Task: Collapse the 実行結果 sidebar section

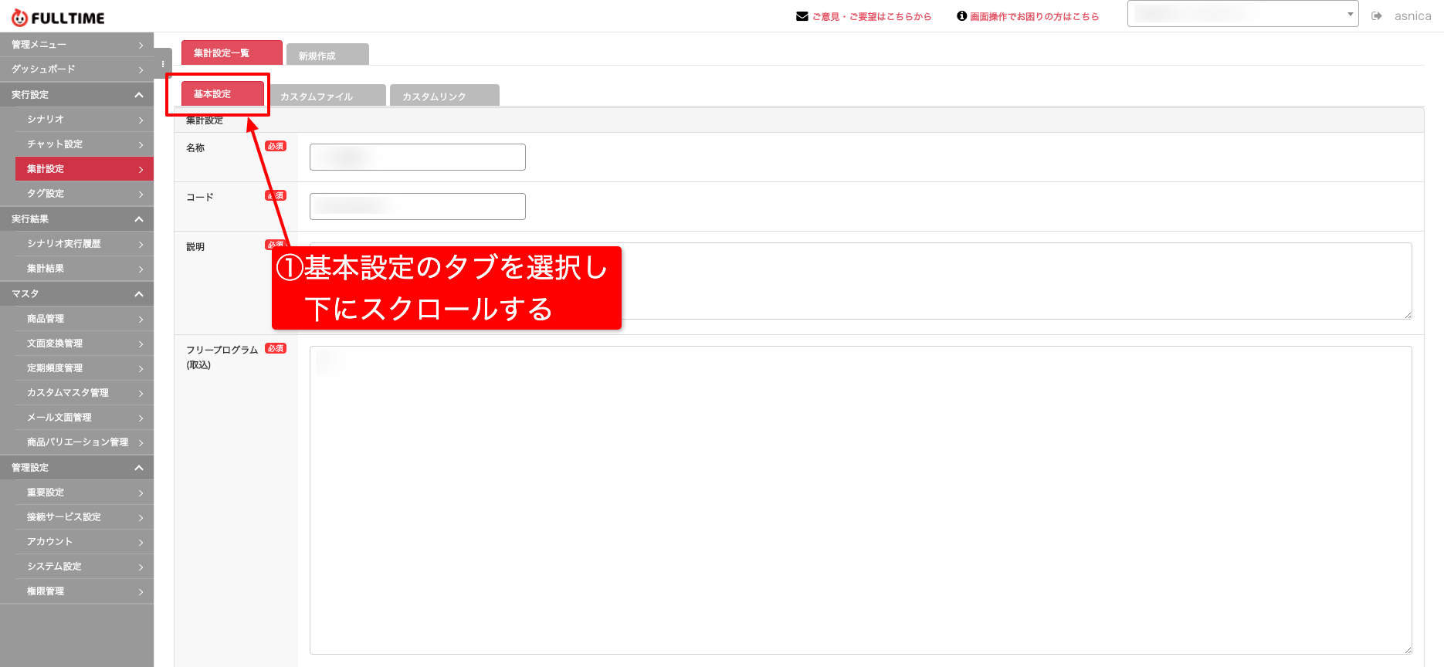Action: pos(77,218)
